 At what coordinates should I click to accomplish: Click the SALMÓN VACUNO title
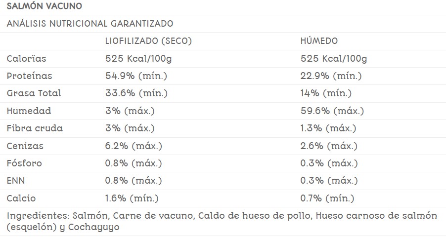(x=45, y=6)
